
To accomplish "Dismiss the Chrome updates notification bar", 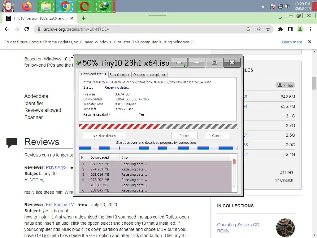I will click(310, 42).
